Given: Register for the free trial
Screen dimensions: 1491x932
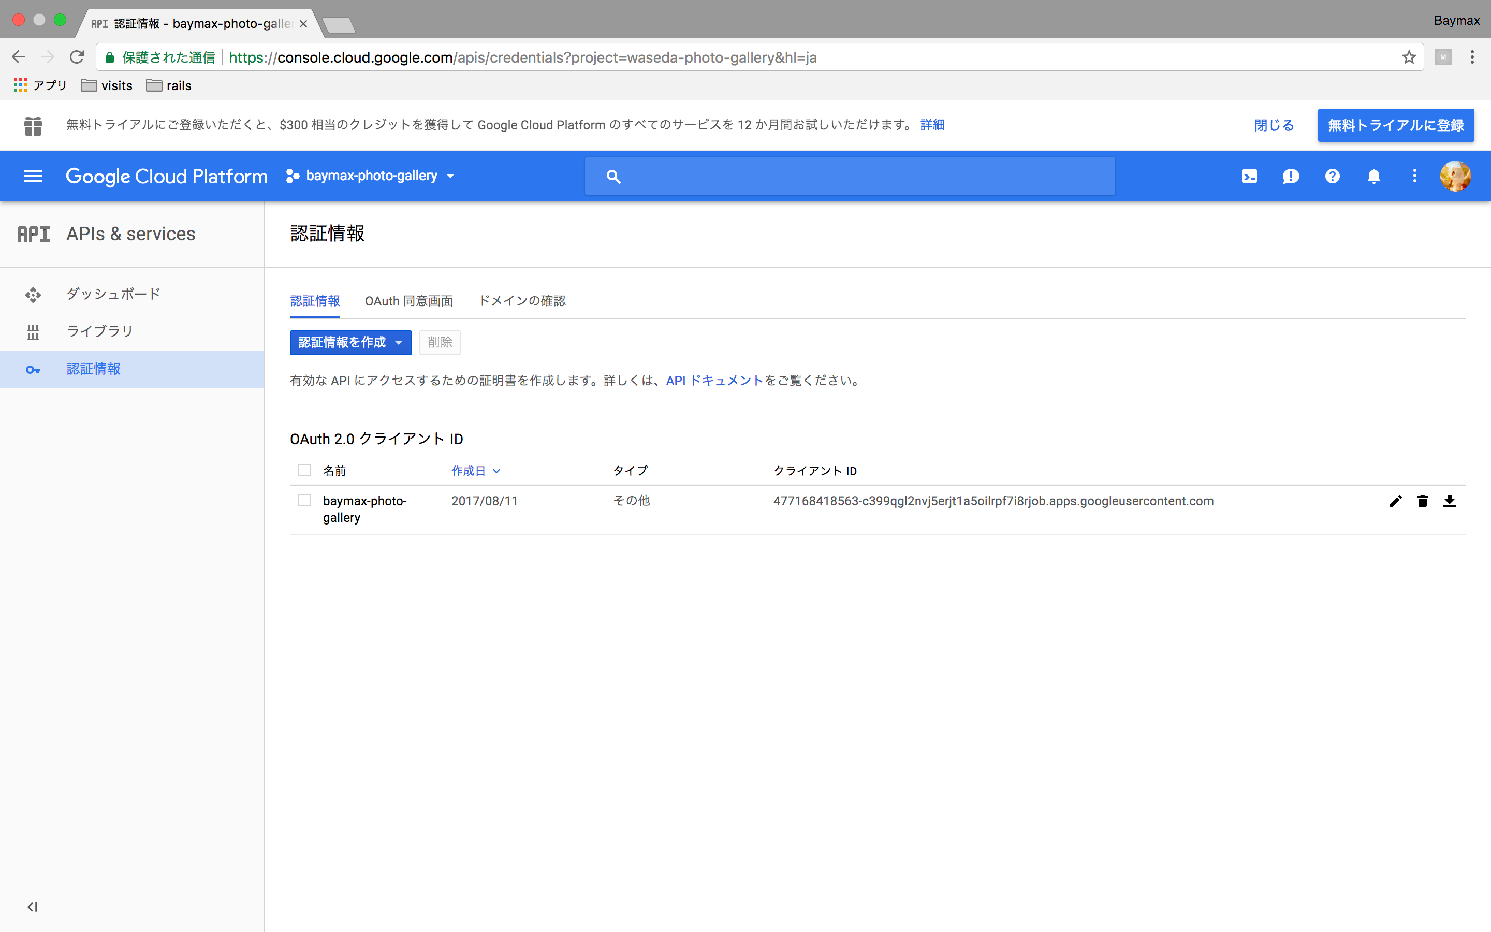Looking at the screenshot, I should coord(1396,125).
